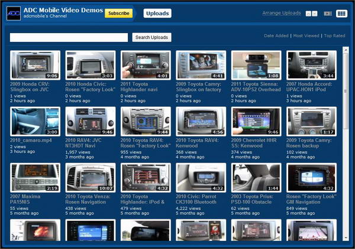Open the 2010_camaro.mp4 thumbnail
The width and height of the screenshot is (355, 249).
click(x=35, y=122)
